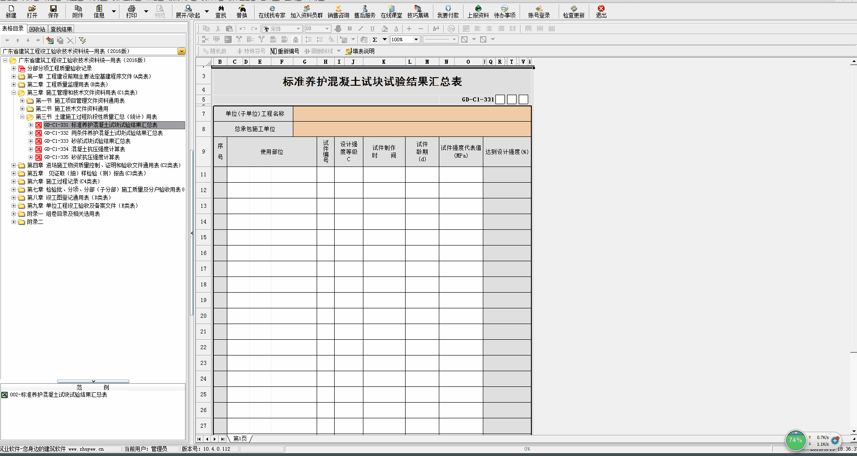Screen dimensions: 857x456
Task: Click the 单位(子单位)工程名称 input cell
Action: [x=412, y=114]
